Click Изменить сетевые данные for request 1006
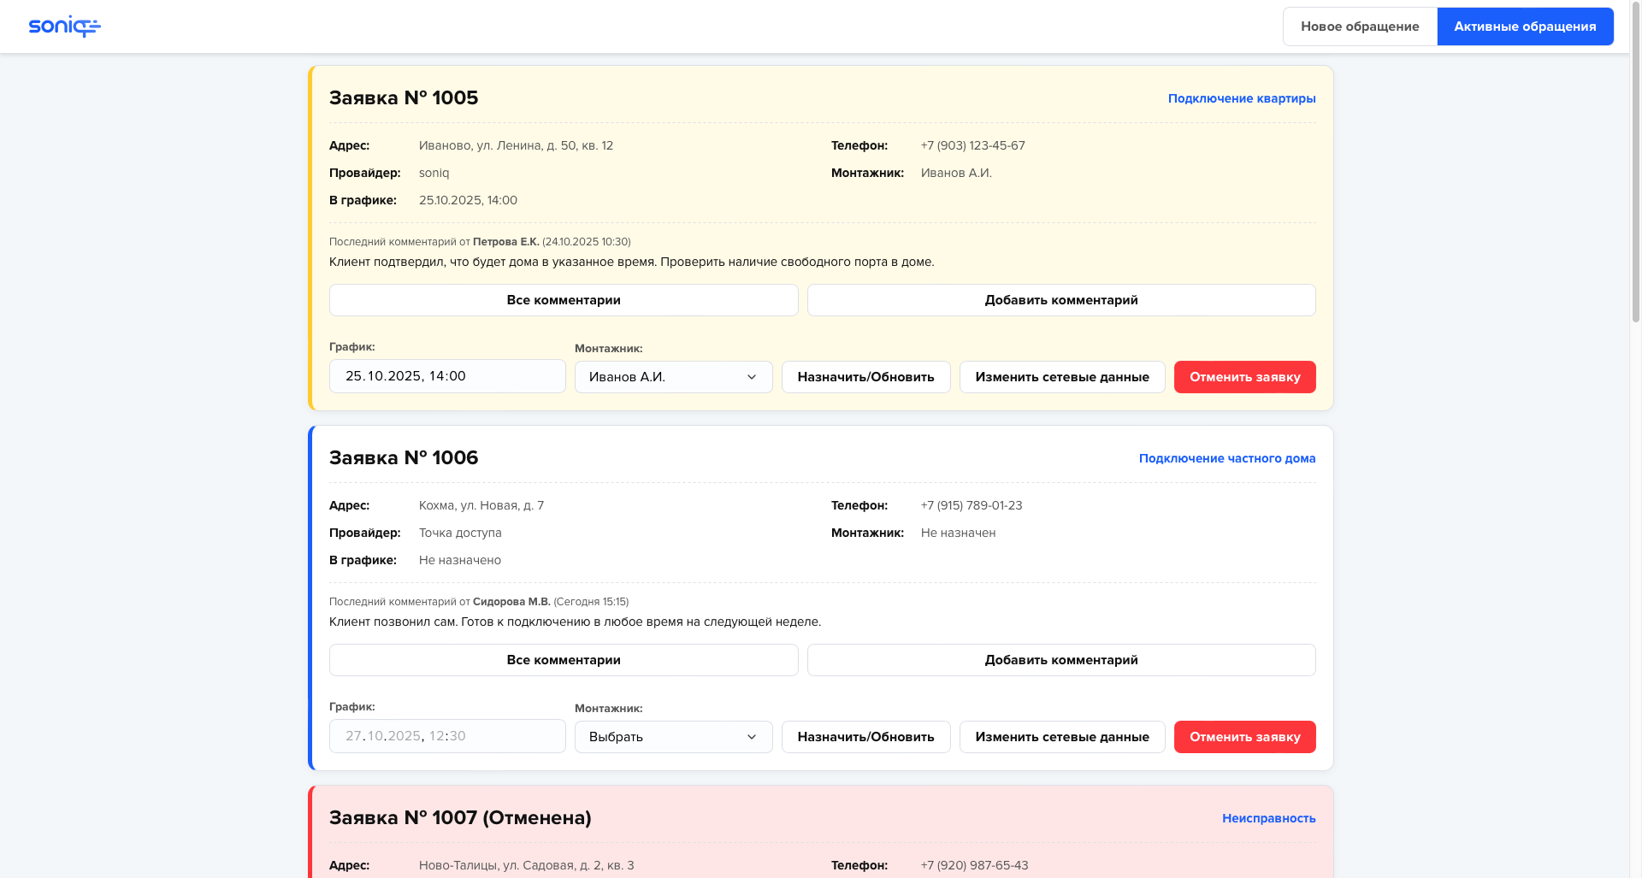The height and width of the screenshot is (878, 1642). tap(1061, 737)
